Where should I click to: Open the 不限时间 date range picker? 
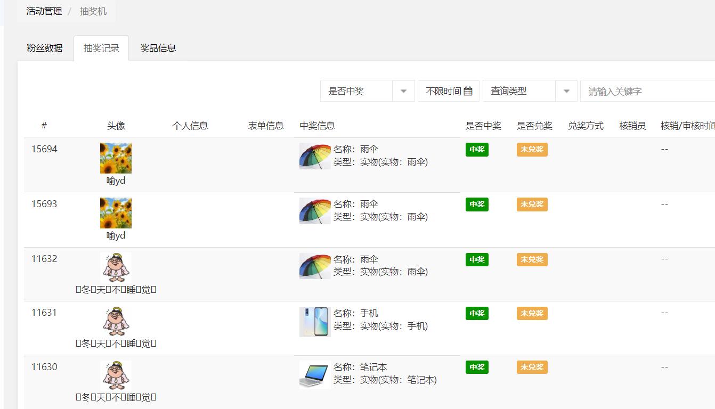click(449, 91)
